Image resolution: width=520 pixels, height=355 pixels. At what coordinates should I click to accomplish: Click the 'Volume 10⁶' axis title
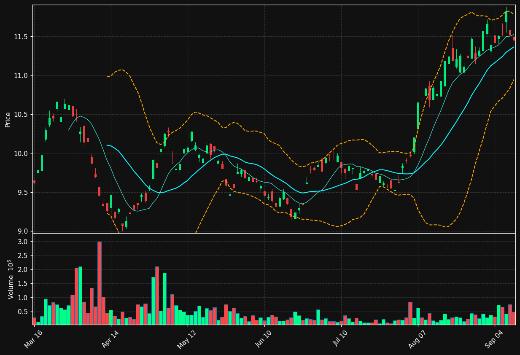click(x=11, y=279)
